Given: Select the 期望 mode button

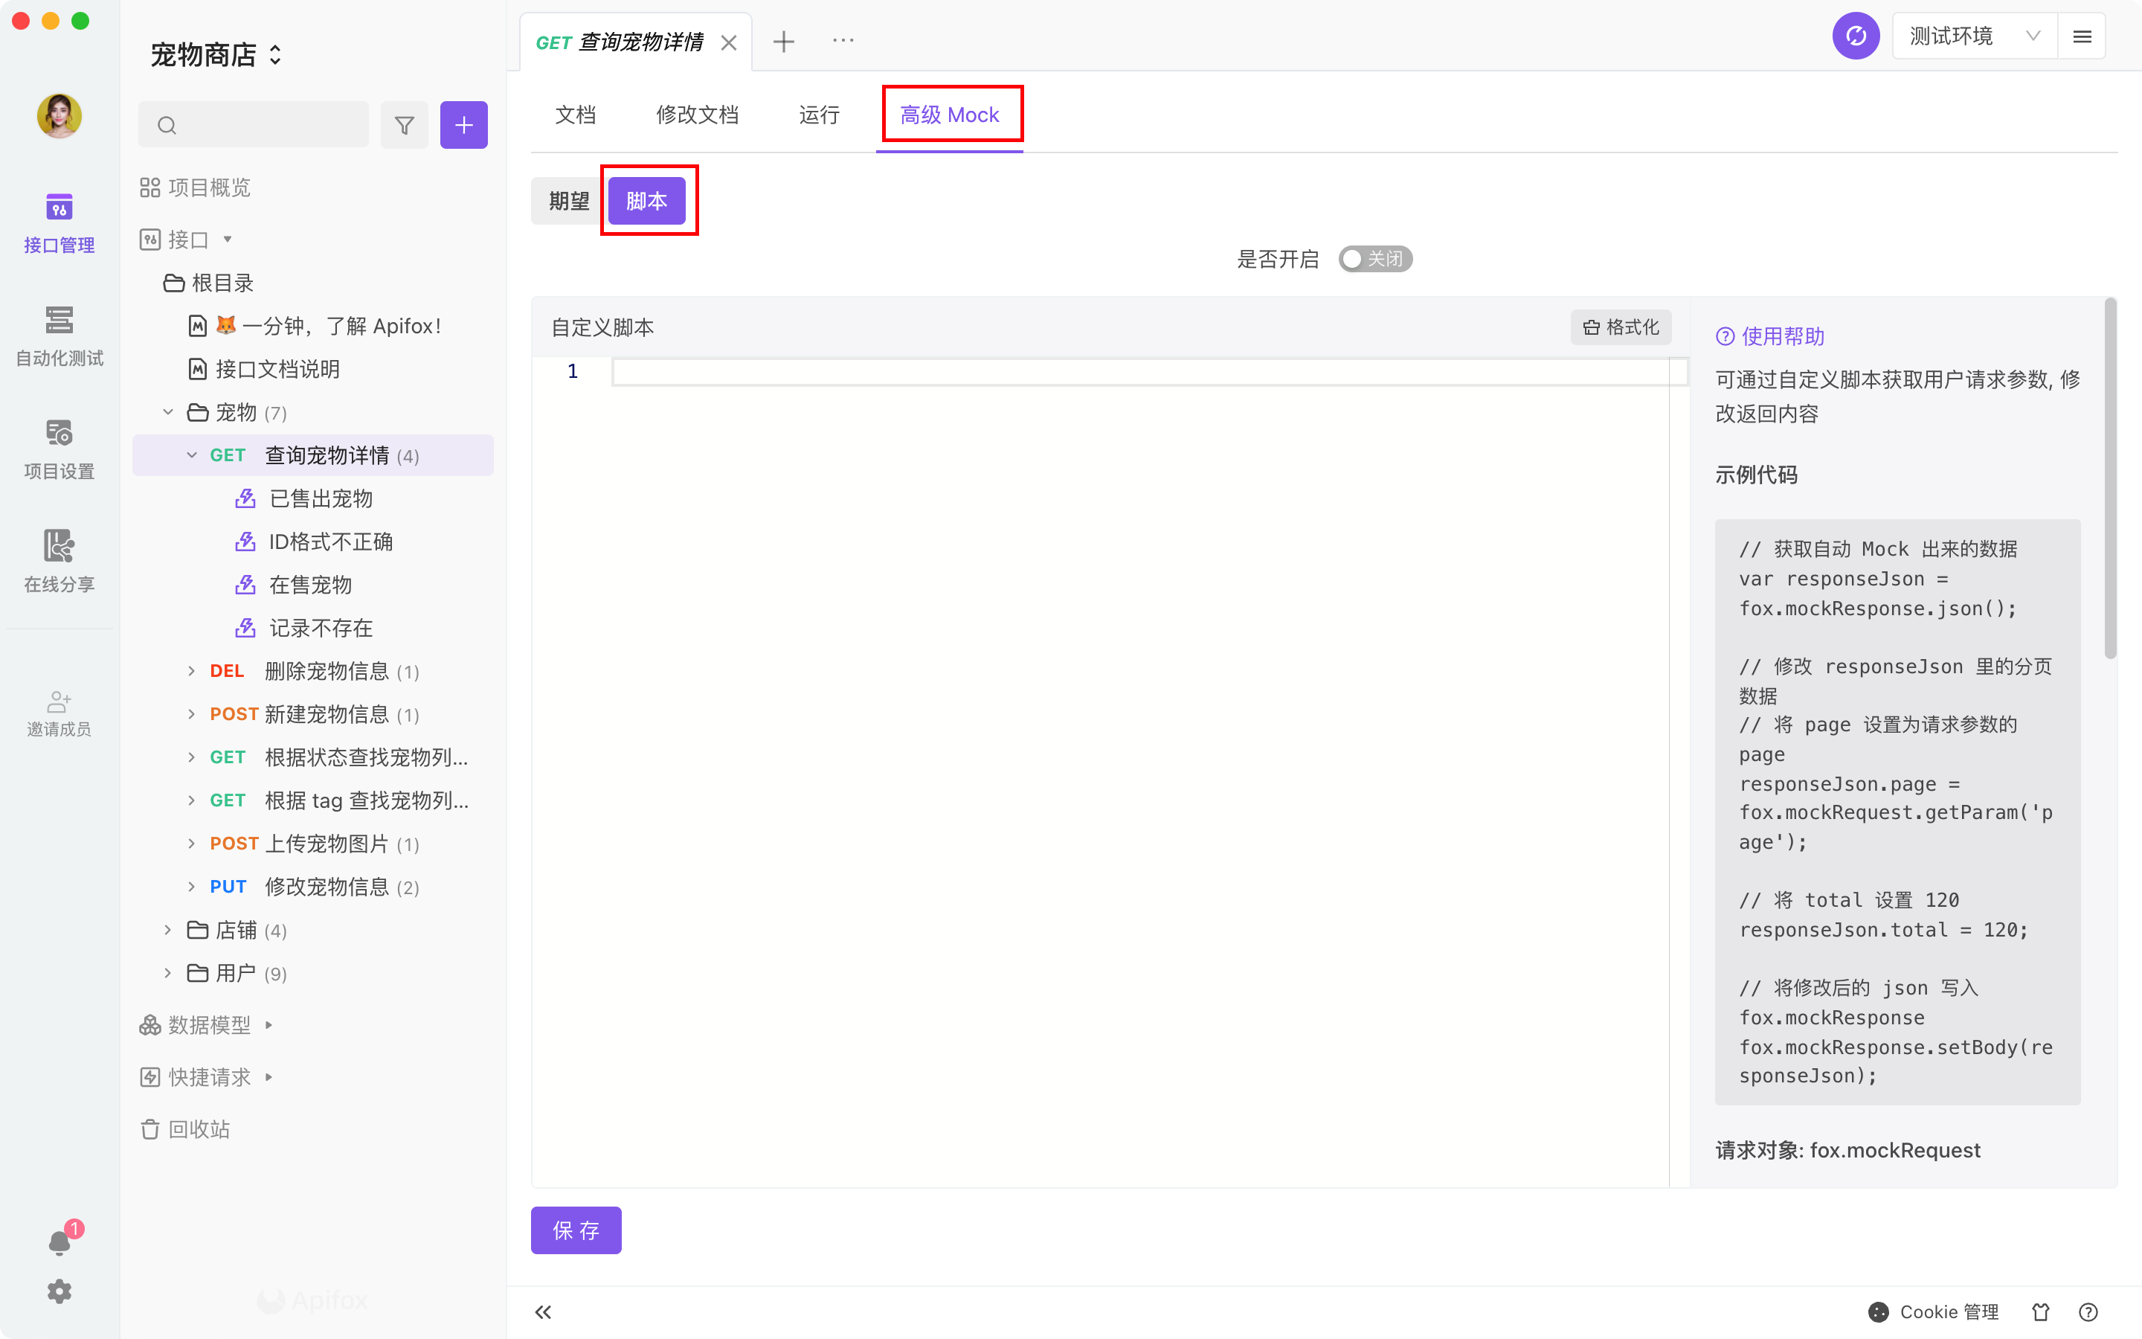Looking at the screenshot, I should point(567,201).
